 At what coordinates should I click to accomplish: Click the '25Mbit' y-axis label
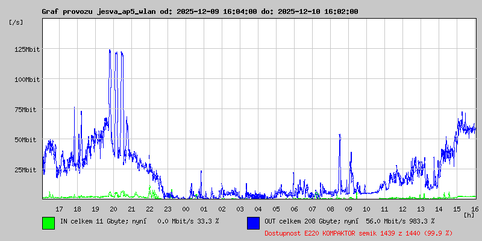point(25,170)
